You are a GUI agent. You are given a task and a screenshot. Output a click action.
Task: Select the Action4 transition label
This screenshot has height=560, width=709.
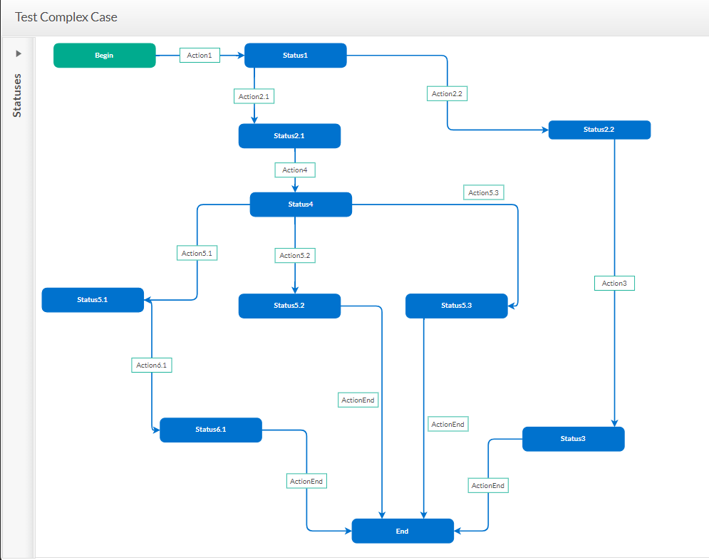pyautogui.click(x=295, y=170)
